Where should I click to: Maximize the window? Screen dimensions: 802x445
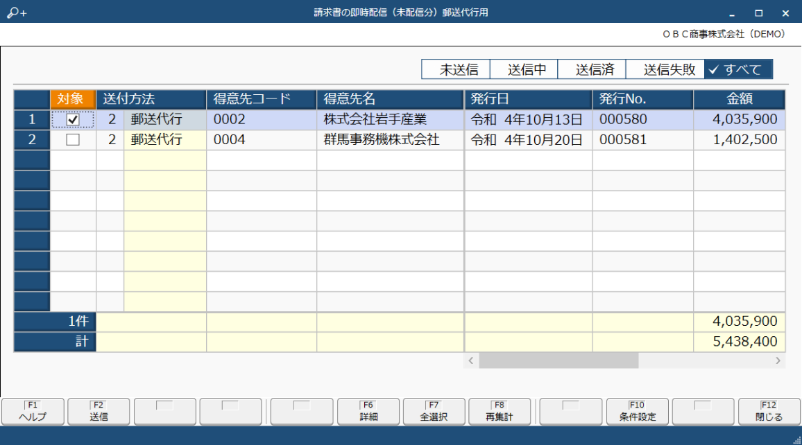[x=758, y=12]
